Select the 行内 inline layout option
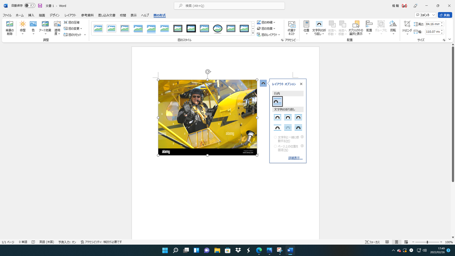Screen dimensions: 455x256 click(277, 102)
